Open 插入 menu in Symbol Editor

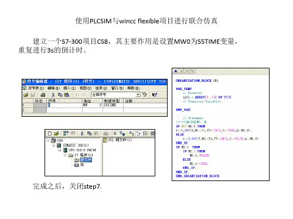pyautogui.click(x=69, y=88)
